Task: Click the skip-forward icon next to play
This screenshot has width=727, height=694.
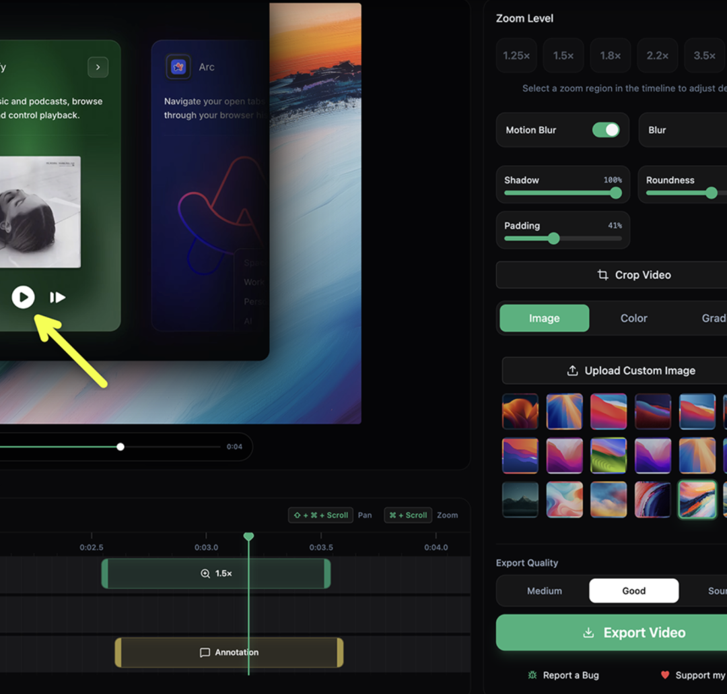Action: [57, 297]
